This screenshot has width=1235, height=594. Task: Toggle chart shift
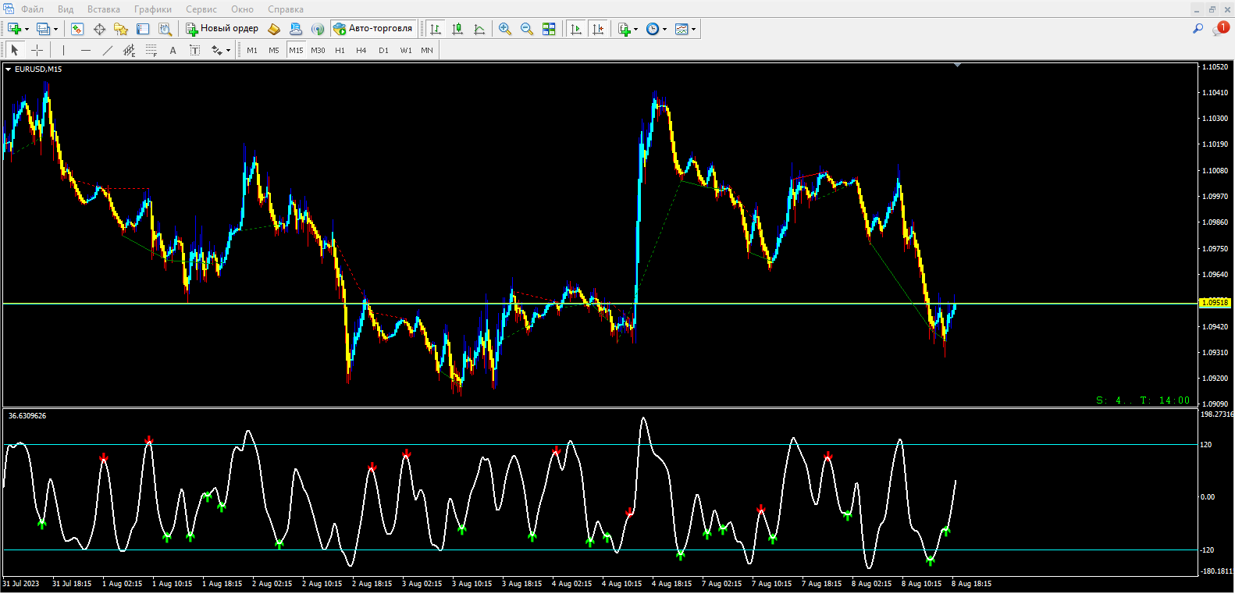598,29
